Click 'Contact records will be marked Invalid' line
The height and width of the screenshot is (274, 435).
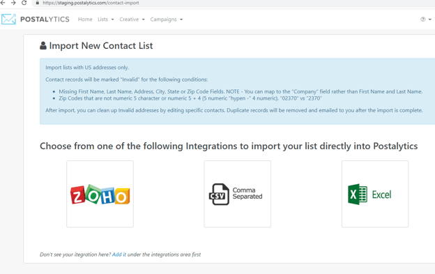point(126,79)
